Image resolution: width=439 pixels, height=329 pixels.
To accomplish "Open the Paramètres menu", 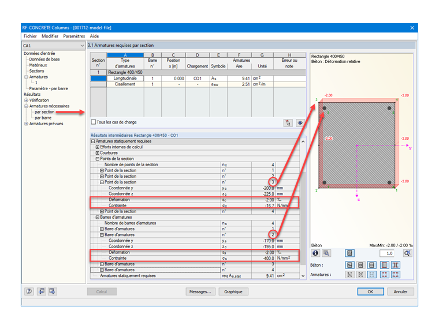I will (x=74, y=36).
